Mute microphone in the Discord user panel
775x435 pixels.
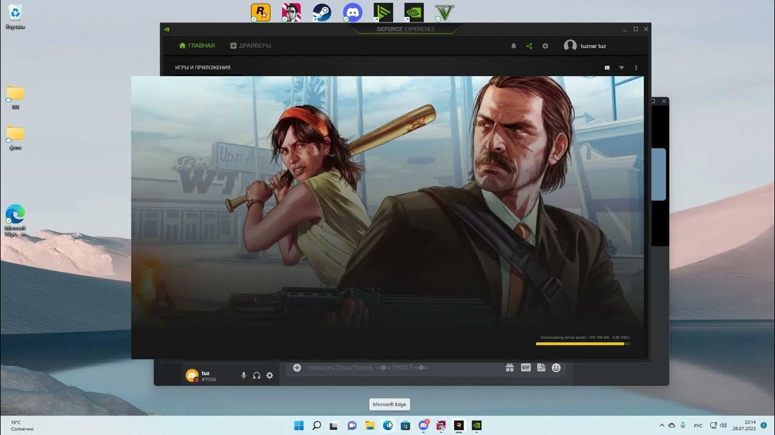[244, 375]
